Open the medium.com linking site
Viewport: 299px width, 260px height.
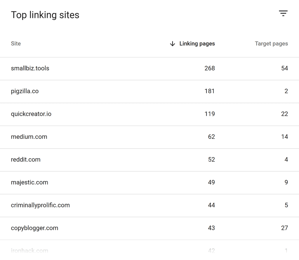coord(29,137)
